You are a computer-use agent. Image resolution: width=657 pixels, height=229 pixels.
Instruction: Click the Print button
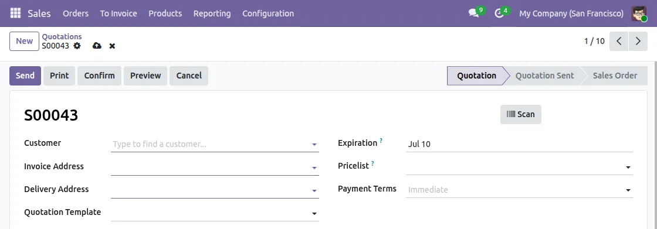tap(59, 76)
